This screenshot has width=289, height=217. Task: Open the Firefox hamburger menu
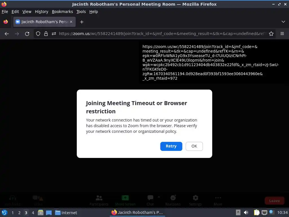282,34
